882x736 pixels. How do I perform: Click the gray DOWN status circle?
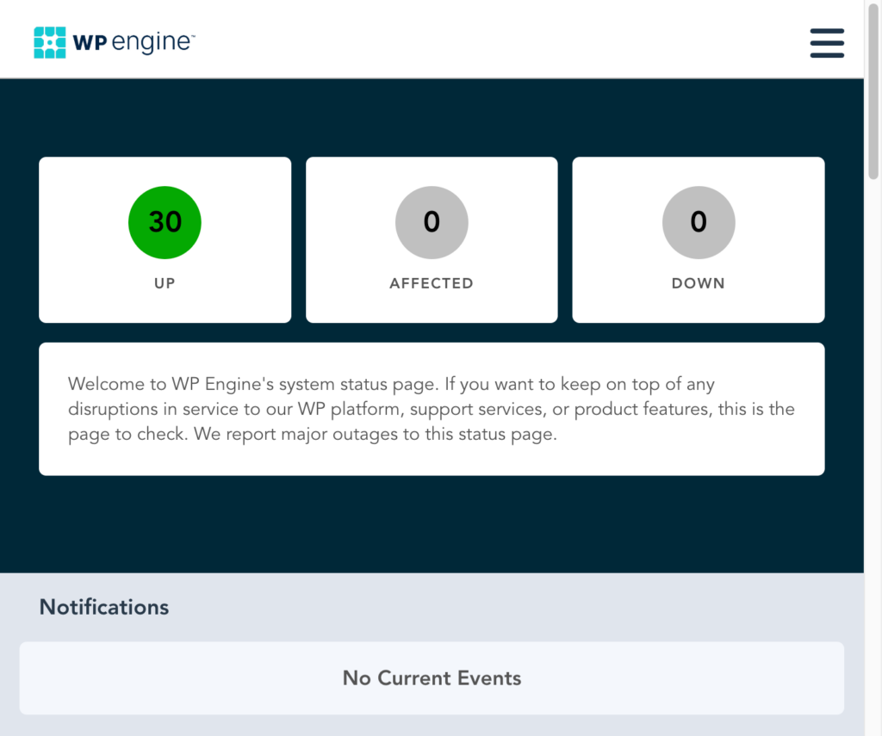698,222
